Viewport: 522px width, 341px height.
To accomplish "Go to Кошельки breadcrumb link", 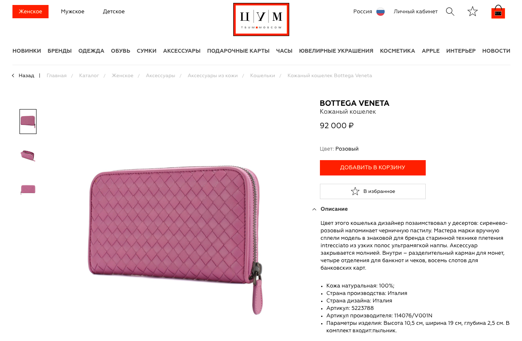I will [x=263, y=76].
